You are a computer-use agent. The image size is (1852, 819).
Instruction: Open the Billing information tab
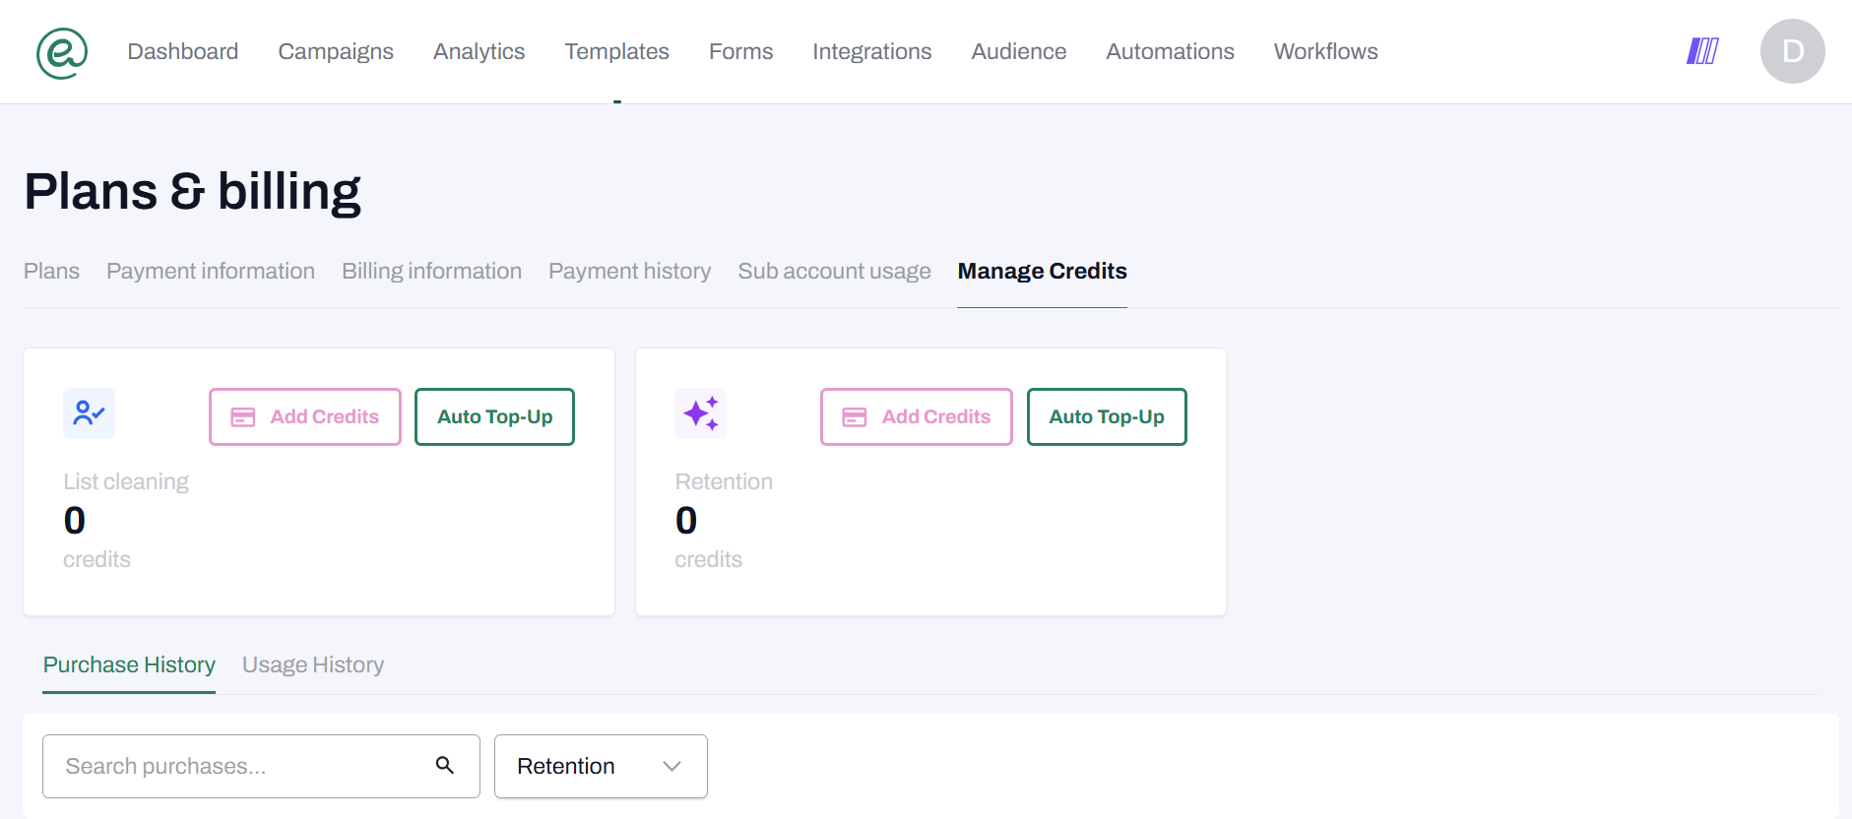point(431,272)
